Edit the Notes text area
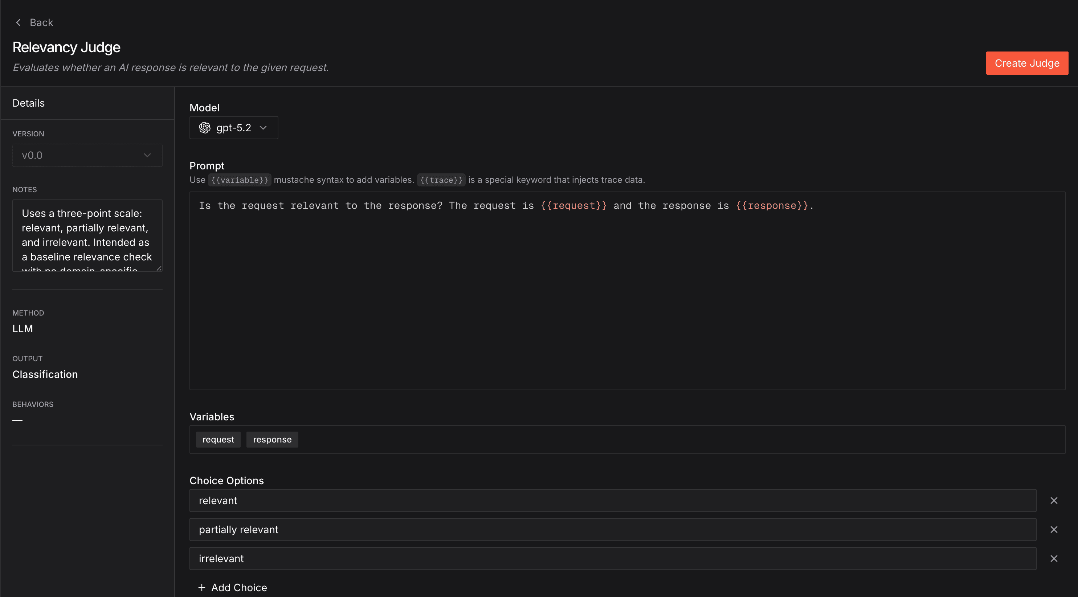The height and width of the screenshot is (597, 1078). click(87, 235)
